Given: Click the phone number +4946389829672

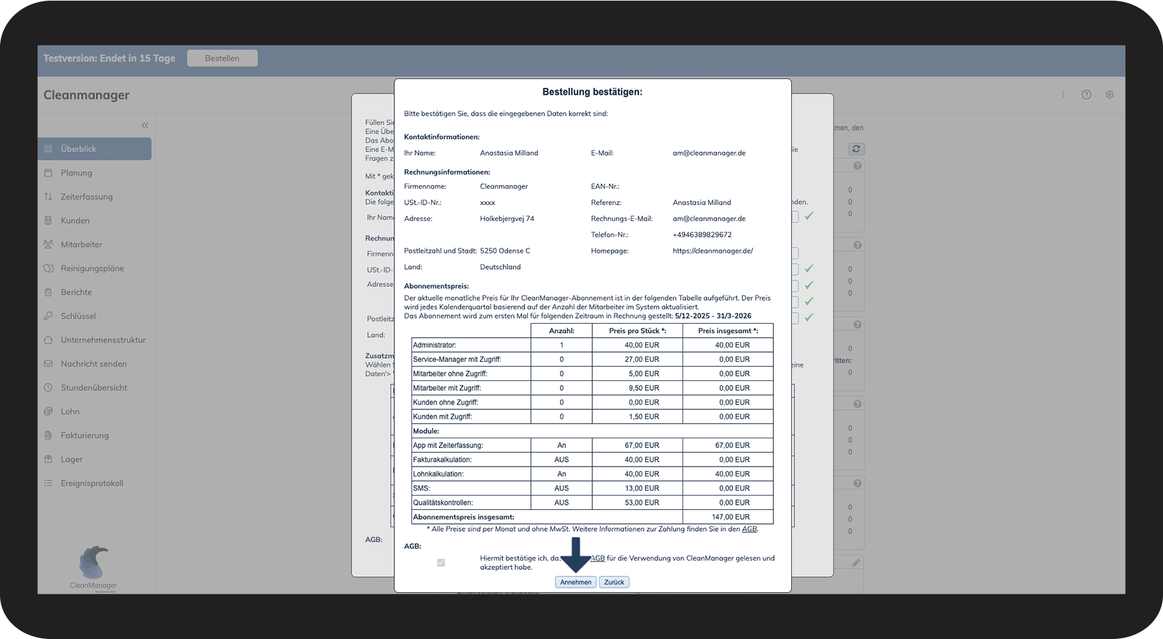Looking at the screenshot, I should (x=702, y=235).
